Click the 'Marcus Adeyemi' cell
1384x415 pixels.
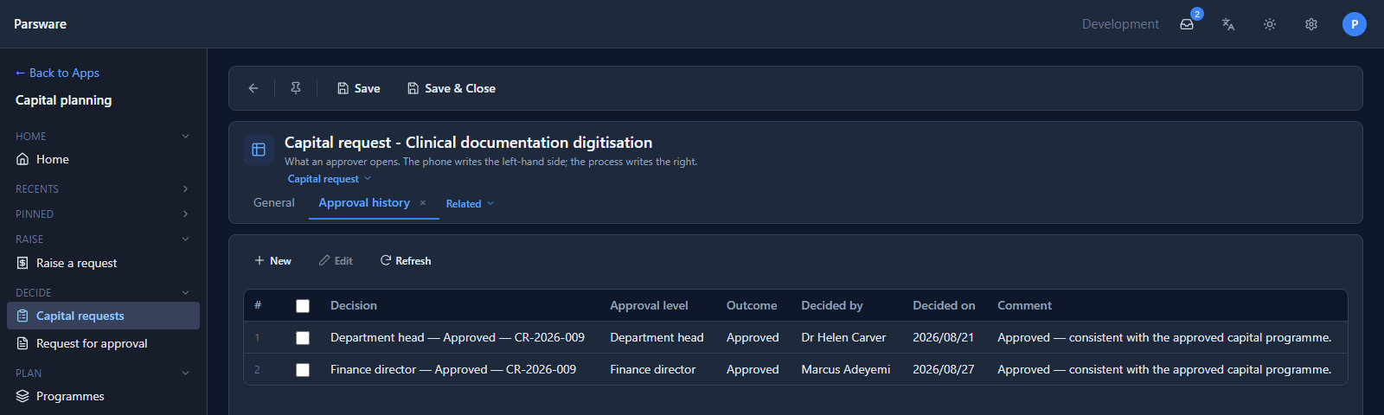pyautogui.click(x=845, y=369)
